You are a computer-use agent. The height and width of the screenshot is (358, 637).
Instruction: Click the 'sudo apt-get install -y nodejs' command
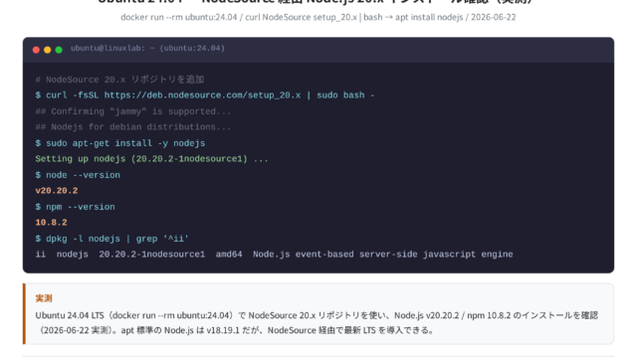120,143
